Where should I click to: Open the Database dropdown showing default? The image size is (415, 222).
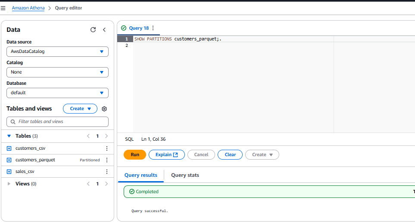(57, 93)
